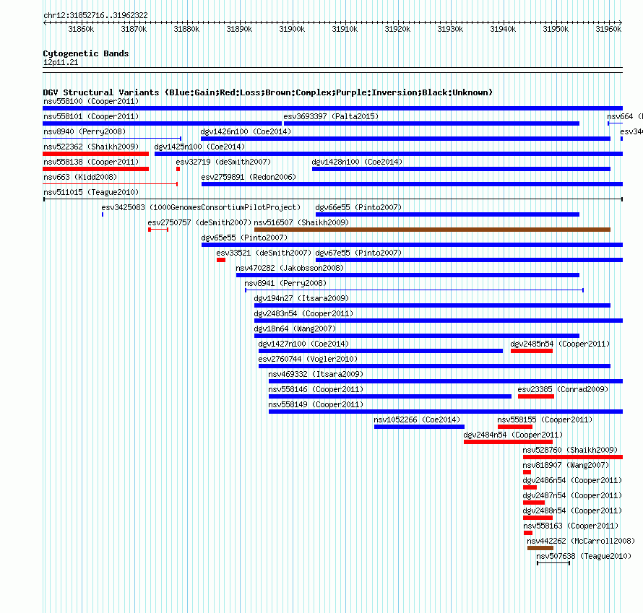Click the nsv507638 (Teague2010) label
The width and height of the screenshot is (643, 613).
(584, 556)
